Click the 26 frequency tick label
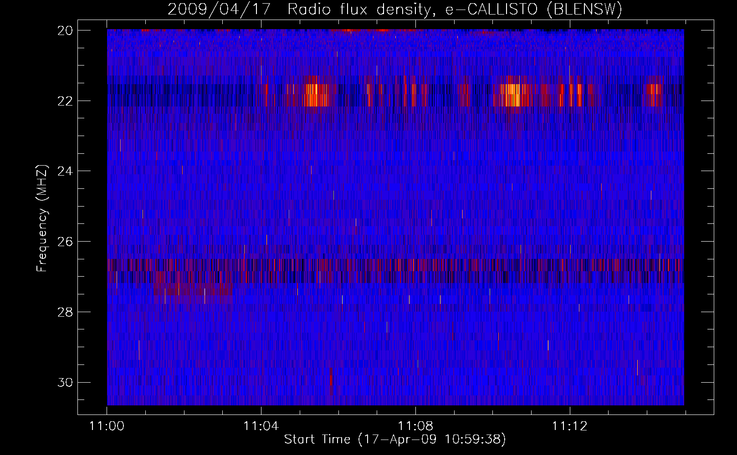 coord(65,242)
